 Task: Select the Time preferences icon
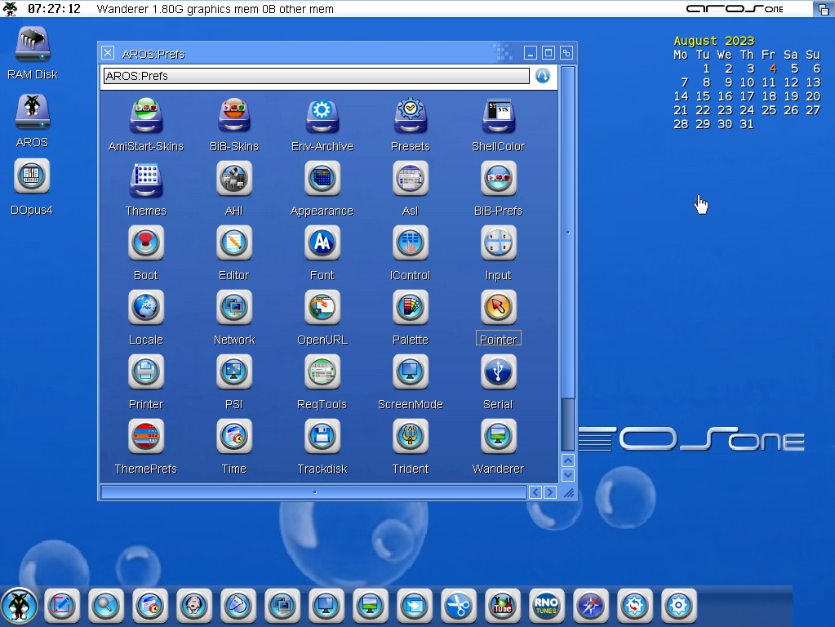click(234, 436)
